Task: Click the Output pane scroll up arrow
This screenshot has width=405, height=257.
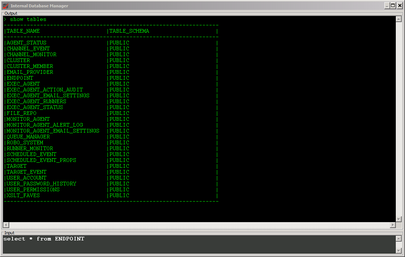Action: click(398, 19)
